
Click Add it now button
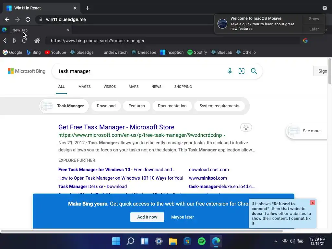click(147, 217)
